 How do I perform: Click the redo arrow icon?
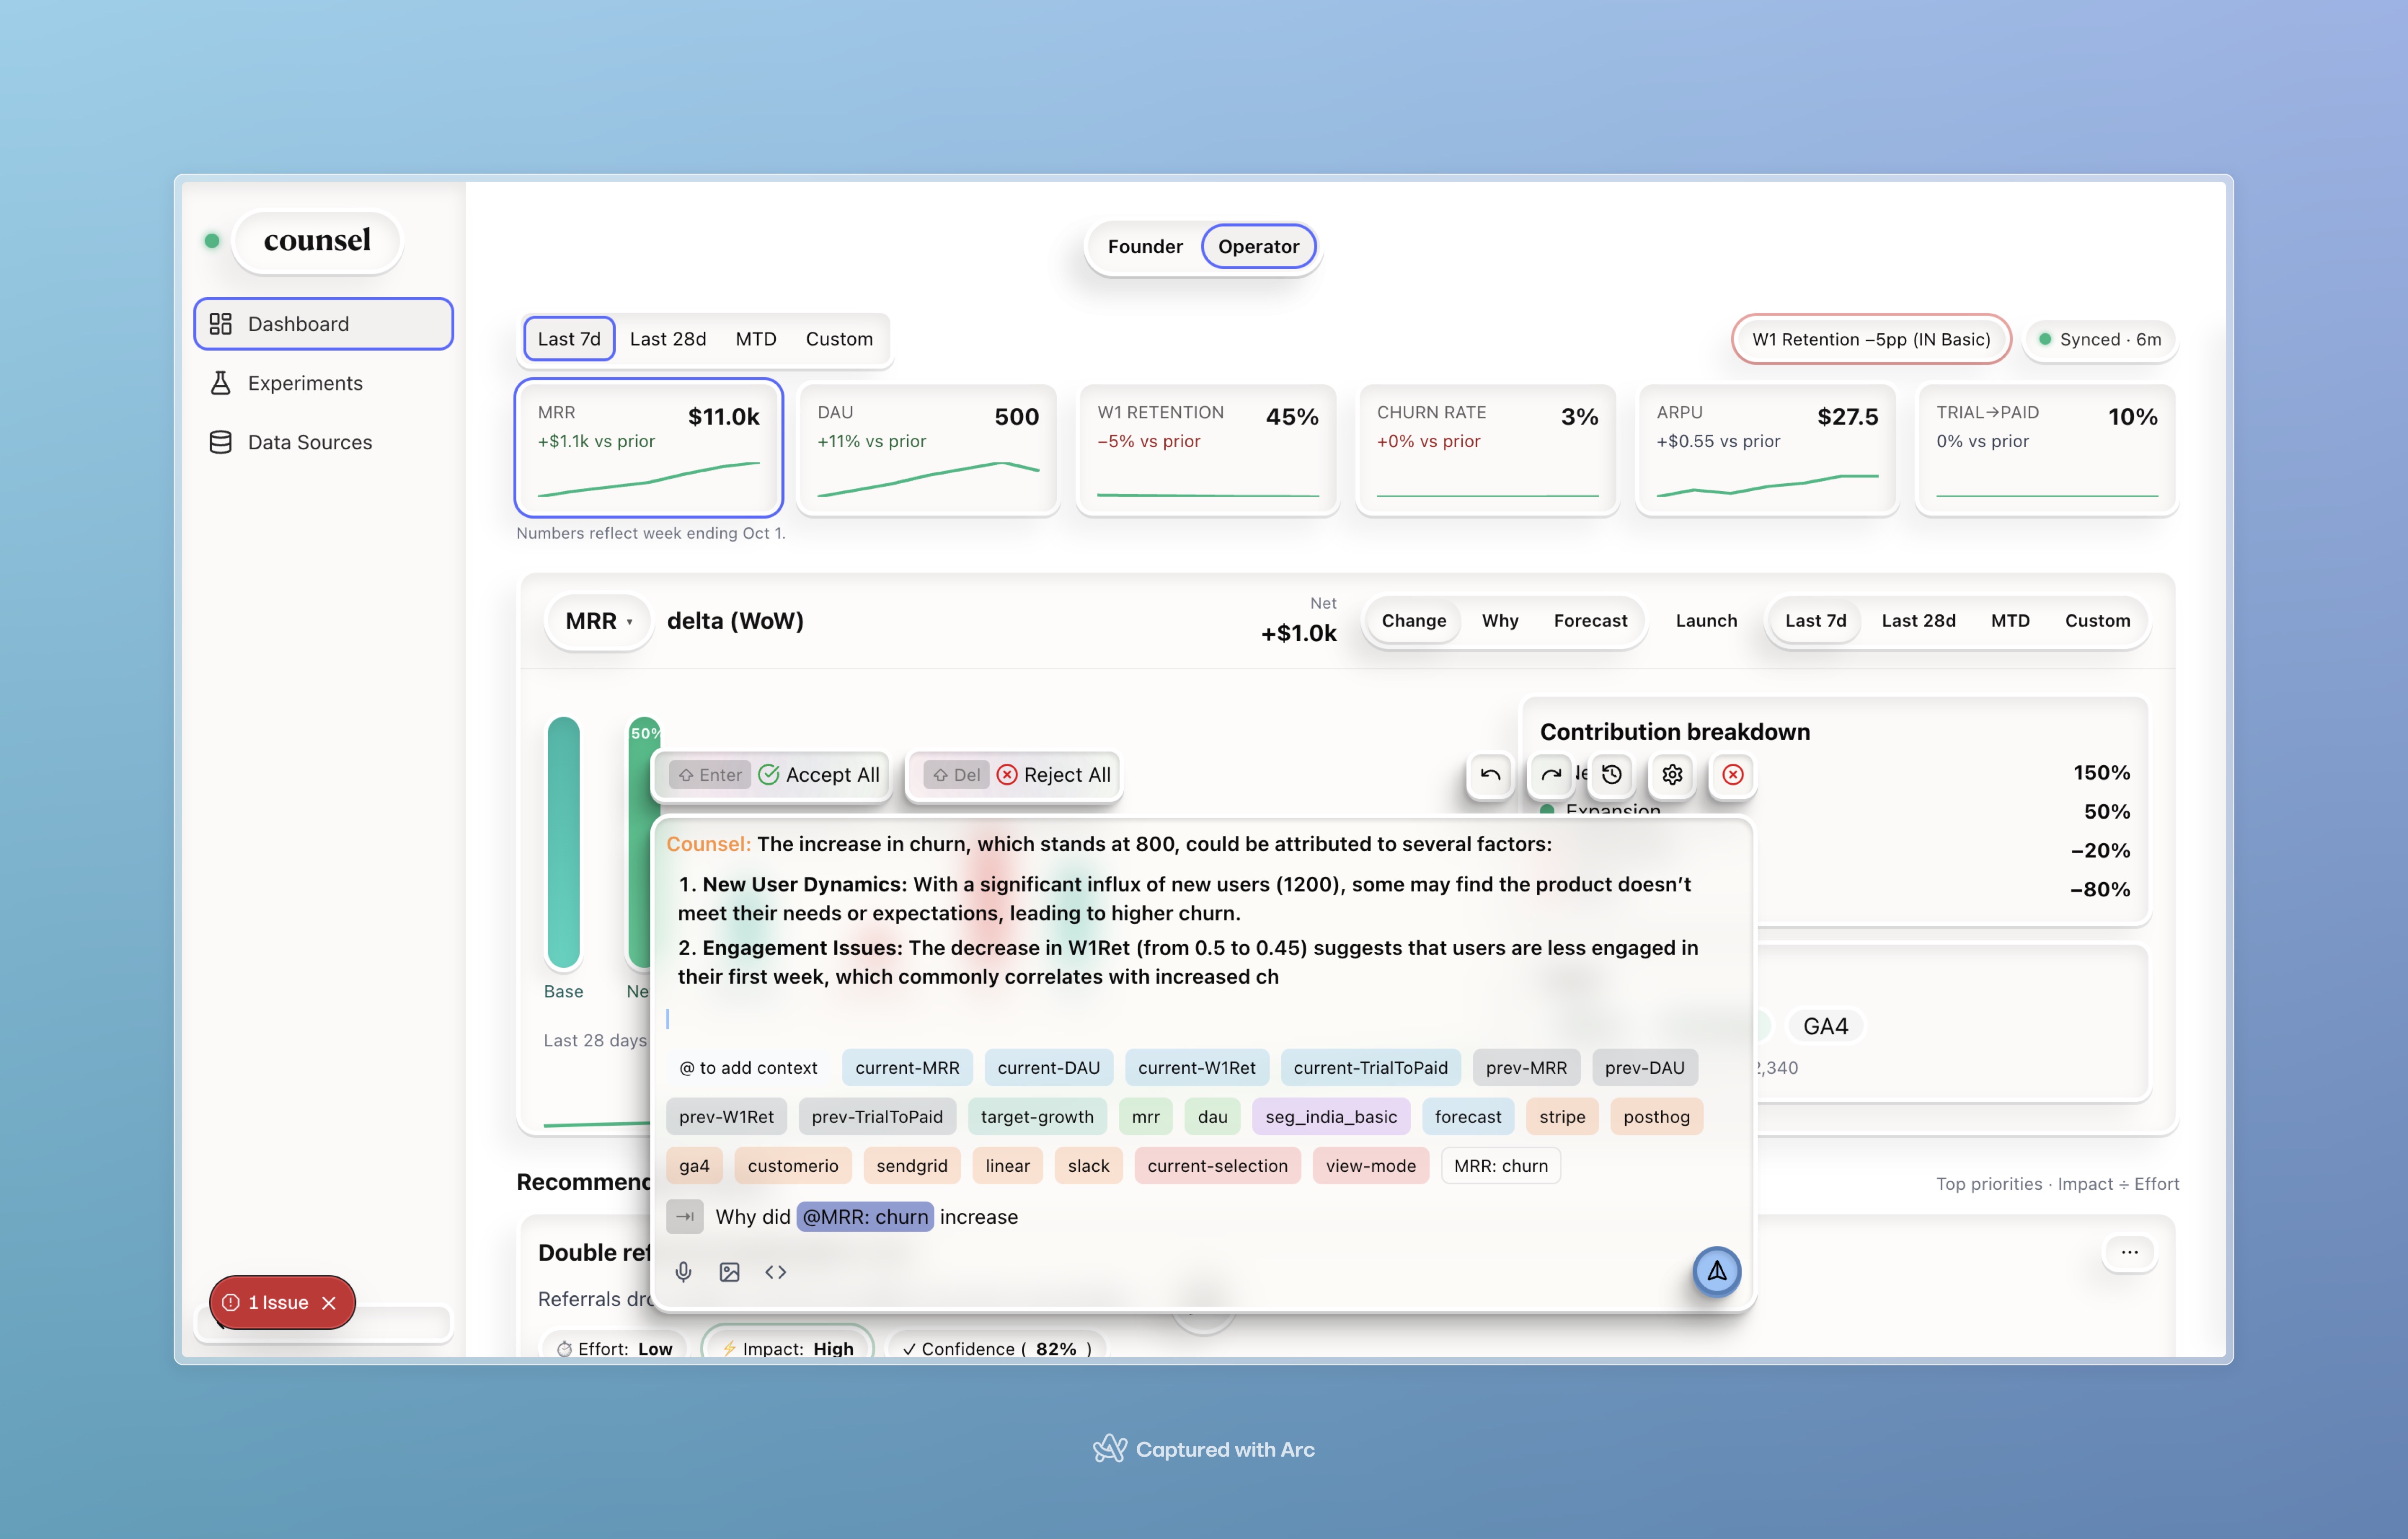1550,775
